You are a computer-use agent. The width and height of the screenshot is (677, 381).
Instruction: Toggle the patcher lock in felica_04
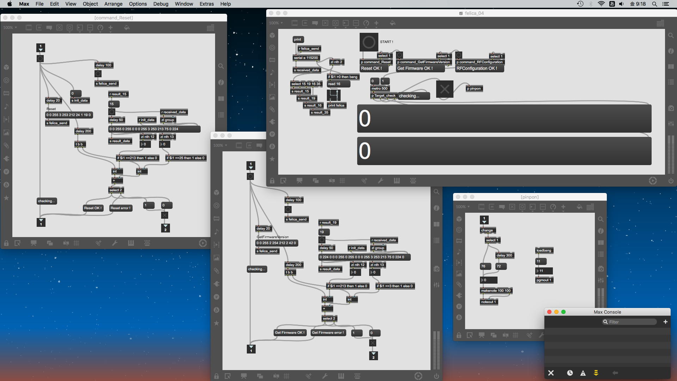(272, 181)
